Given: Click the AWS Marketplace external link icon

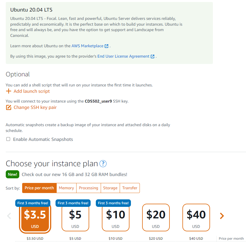Looking at the screenshot, I should tap(106, 46).
